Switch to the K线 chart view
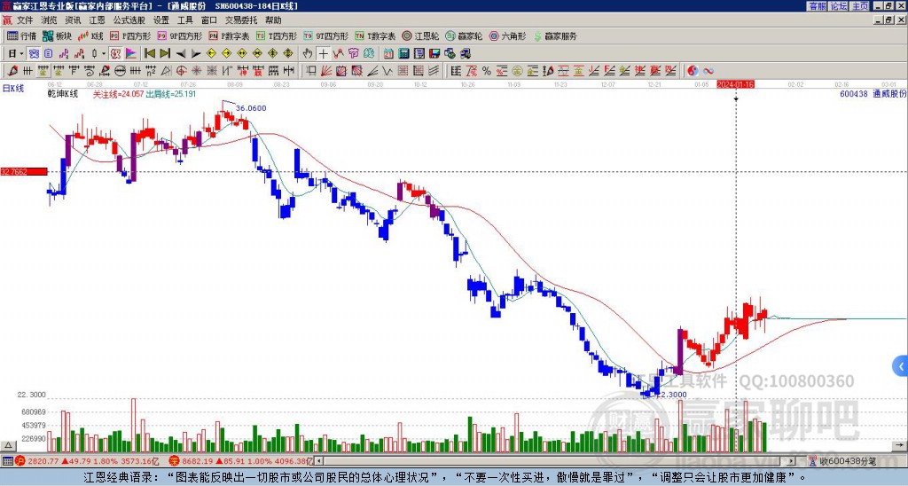Image resolution: width=908 pixels, height=486 pixels. click(x=91, y=35)
